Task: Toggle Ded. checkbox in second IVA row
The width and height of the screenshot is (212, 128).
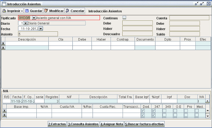Action: point(143,115)
